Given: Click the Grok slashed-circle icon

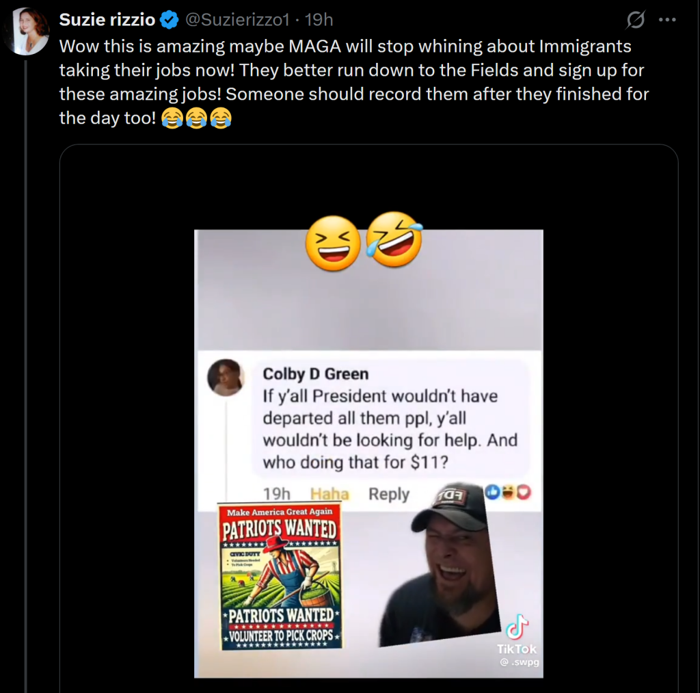Looking at the screenshot, I should pos(635,21).
